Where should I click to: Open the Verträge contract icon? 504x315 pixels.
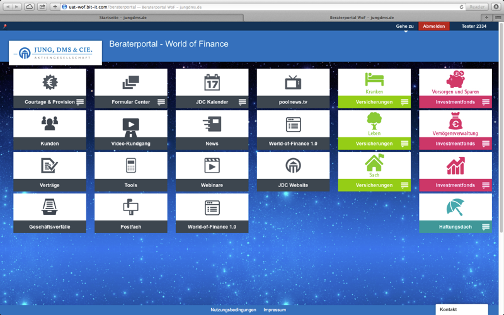[50, 166]
